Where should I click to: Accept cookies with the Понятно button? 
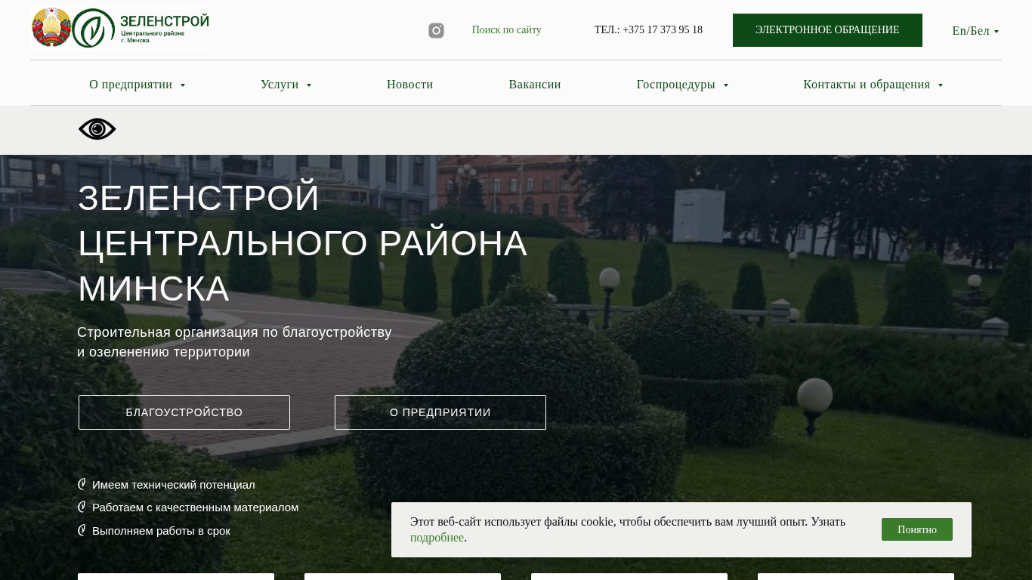[x=916, y=529]
